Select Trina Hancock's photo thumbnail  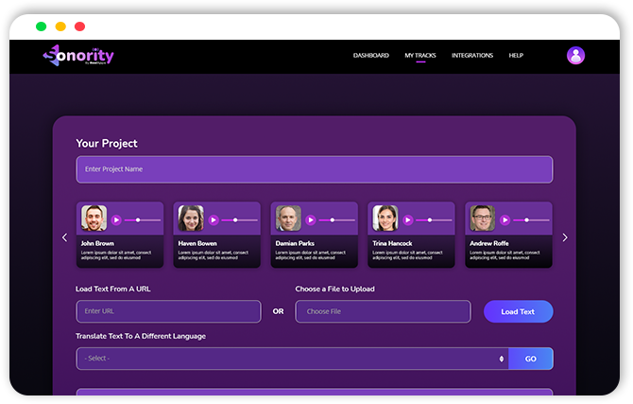pos(385,219)
